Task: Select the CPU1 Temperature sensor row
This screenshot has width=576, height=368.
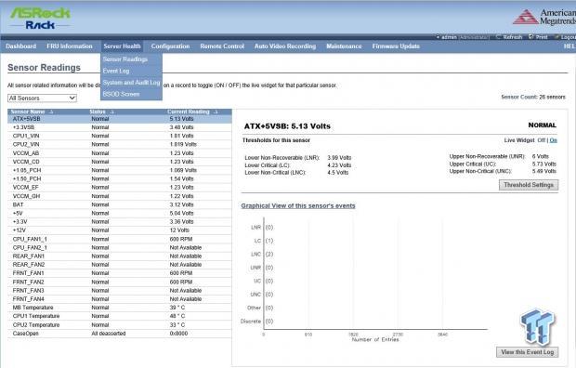Action: coord(120,316)
